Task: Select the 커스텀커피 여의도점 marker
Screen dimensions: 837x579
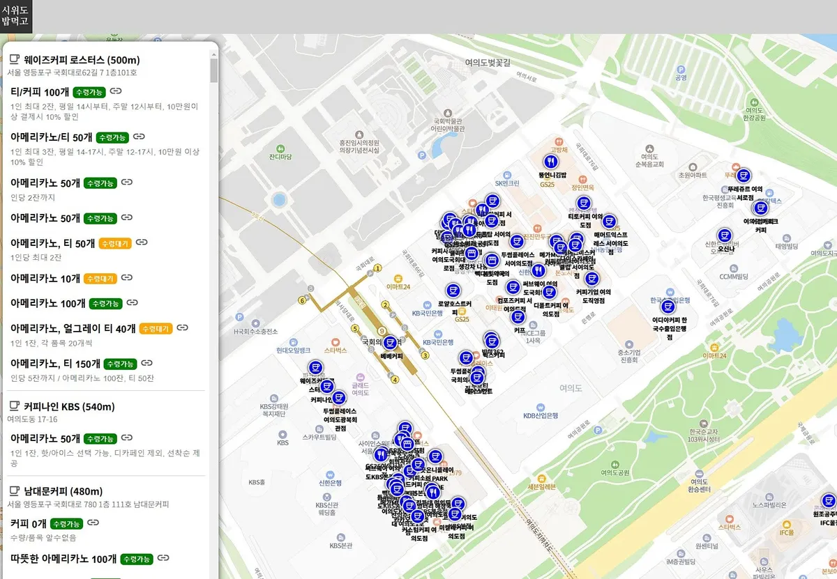Action: [x=417, y=516]
